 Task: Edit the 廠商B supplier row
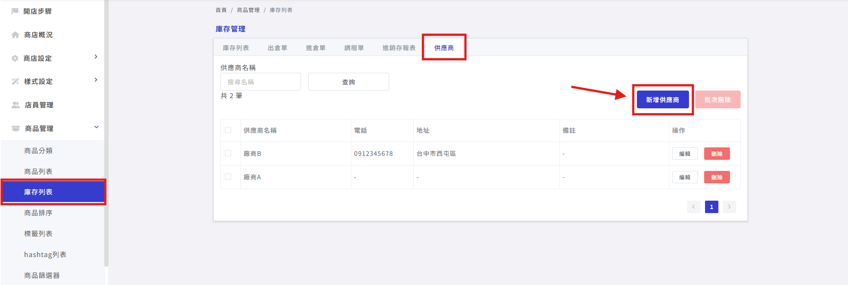pos(685,154)
